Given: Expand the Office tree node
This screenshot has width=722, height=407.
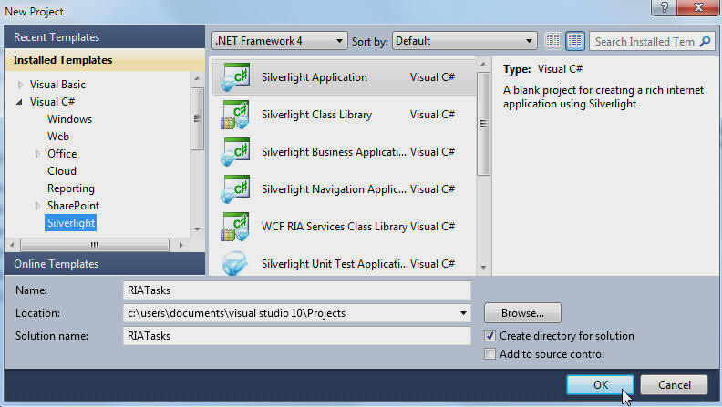Looking at the screenshot, I should pyautogui.click(x=37, y=154).
